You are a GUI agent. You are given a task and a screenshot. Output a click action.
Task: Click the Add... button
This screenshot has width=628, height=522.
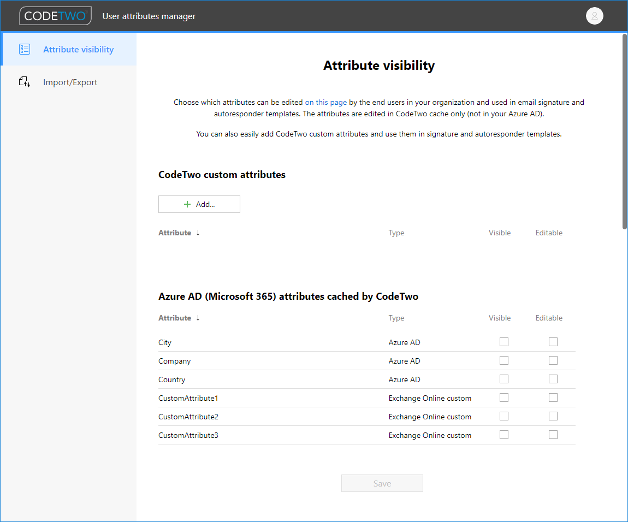point(199,204)
